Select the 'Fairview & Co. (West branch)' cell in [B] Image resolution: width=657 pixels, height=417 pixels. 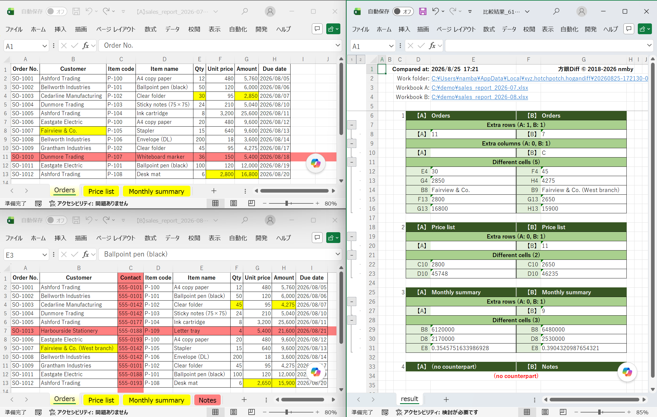[79, 348]
